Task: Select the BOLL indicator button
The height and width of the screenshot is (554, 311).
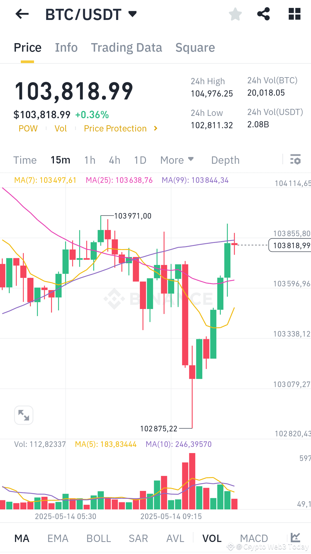Action: pyautogui.click(x=98, y=538)
